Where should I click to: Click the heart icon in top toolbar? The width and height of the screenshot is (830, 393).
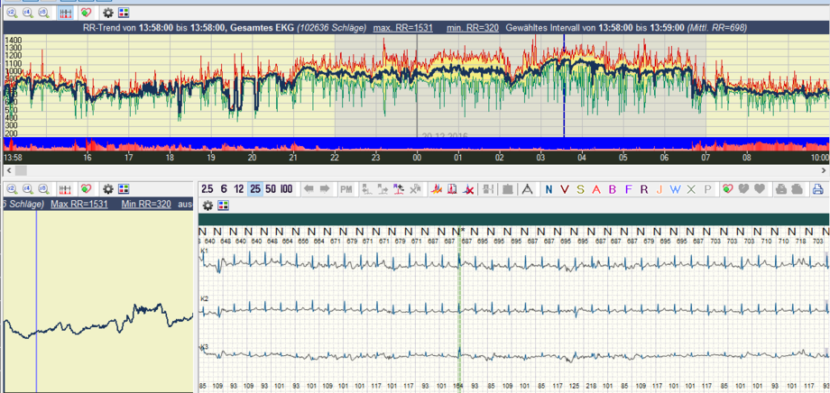pos(86,14)
